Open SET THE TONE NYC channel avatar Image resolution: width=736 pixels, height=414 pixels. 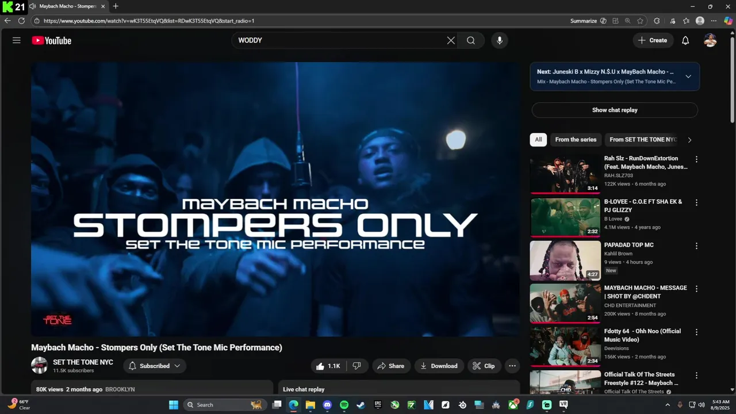click(39, 365)
